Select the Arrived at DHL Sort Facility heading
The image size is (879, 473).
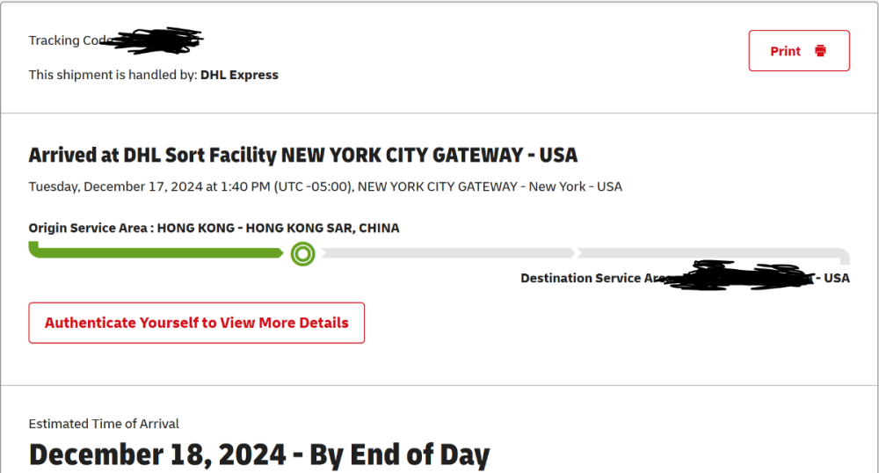[x=302, y=156]
